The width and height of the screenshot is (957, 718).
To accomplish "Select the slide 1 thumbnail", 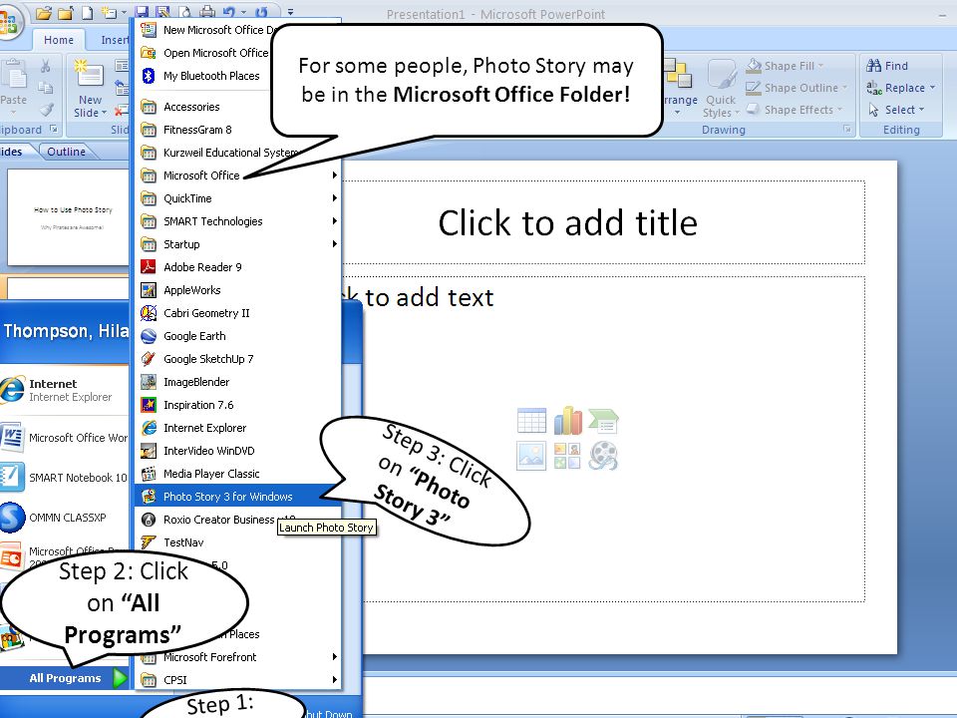I will click(68, 217).
